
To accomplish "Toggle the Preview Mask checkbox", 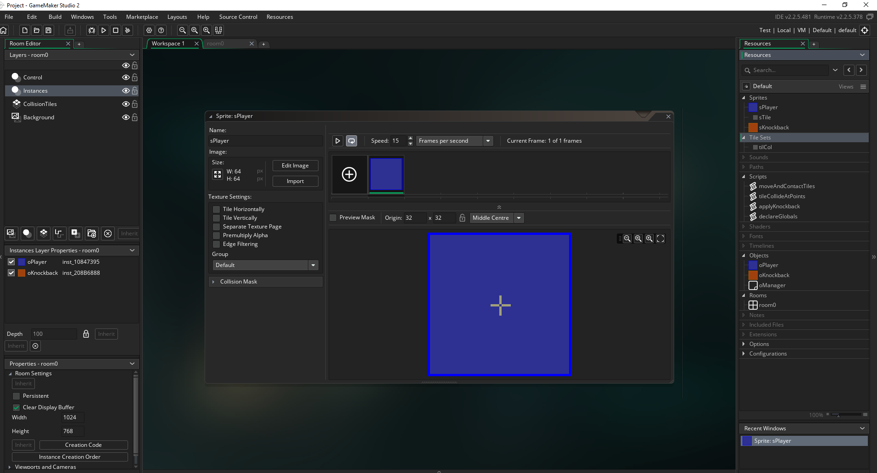I will pos(334,217).
